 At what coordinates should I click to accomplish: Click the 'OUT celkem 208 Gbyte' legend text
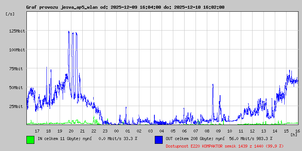(189, 138)
